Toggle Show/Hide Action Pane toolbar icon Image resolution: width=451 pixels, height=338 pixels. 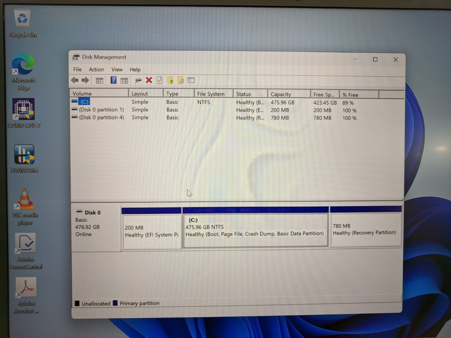tap(124, 81)
